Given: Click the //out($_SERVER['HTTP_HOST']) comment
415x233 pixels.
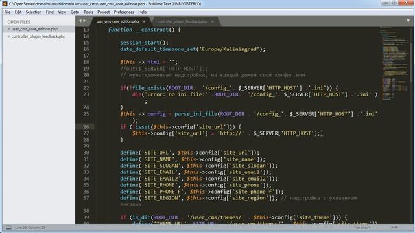Looking at the screenshot, I should point(164,69).
